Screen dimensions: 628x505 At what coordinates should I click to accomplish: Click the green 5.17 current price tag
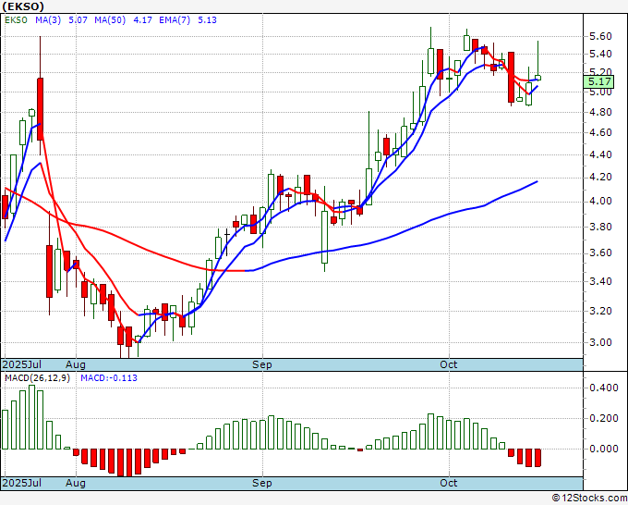[598, 82]
